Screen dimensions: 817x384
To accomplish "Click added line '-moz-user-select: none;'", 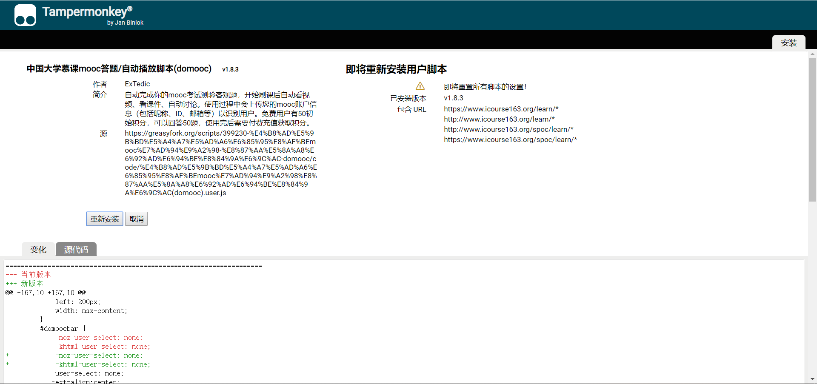I will click(x=99, y=356).
